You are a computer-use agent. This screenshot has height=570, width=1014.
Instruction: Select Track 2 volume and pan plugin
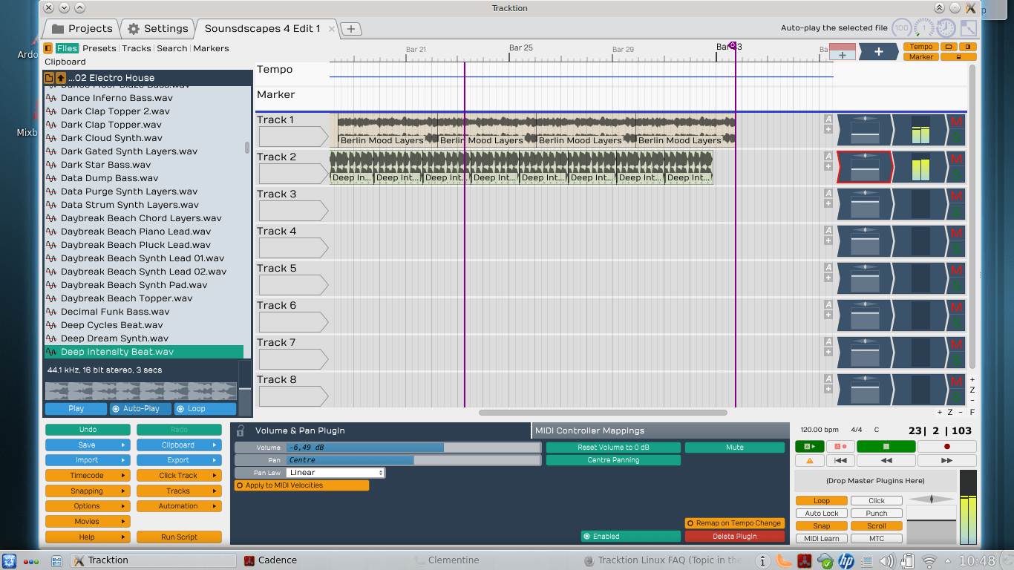tap(865, 167)
